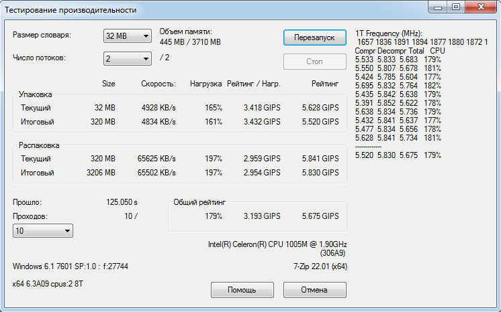Screen dimensions: 501x312
Task: Click the Intel Celeron CPU 1005M text
Action: click(x=277, y=244)
